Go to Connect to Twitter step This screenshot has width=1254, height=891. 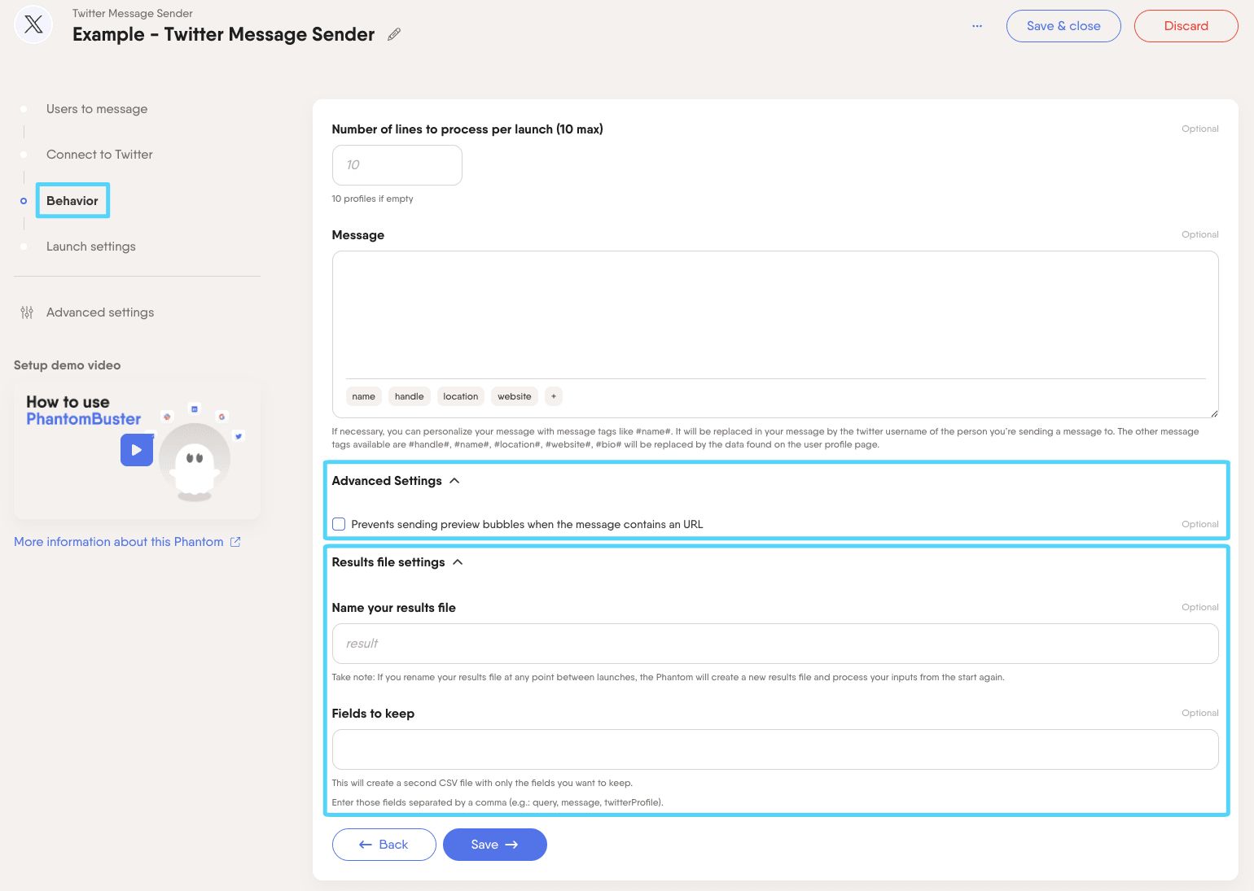99,155
